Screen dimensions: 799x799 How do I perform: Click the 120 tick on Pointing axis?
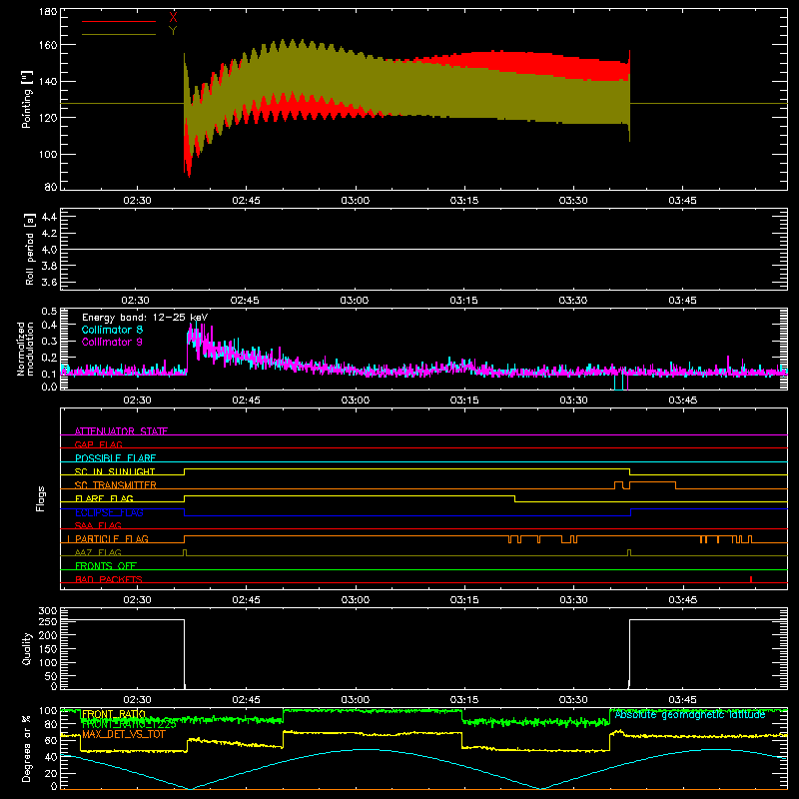[x=48, y=118]
